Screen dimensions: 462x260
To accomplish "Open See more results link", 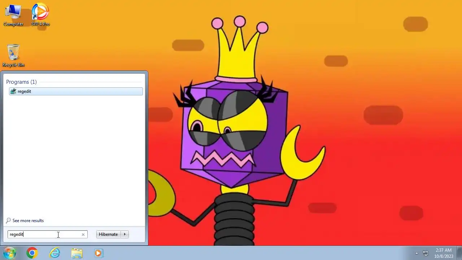I will pos(28,221).
